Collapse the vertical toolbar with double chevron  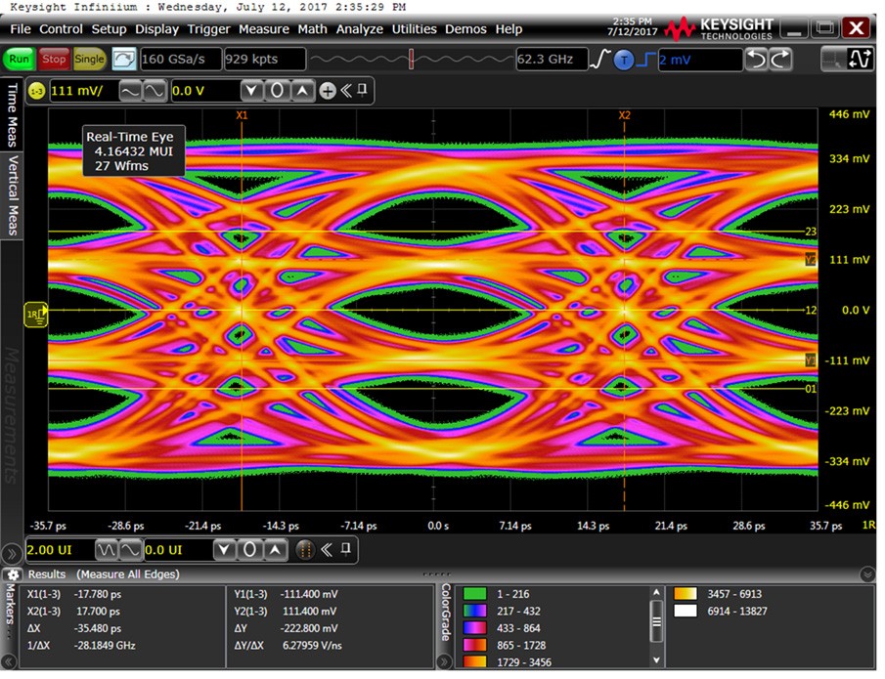click(346, 90)
